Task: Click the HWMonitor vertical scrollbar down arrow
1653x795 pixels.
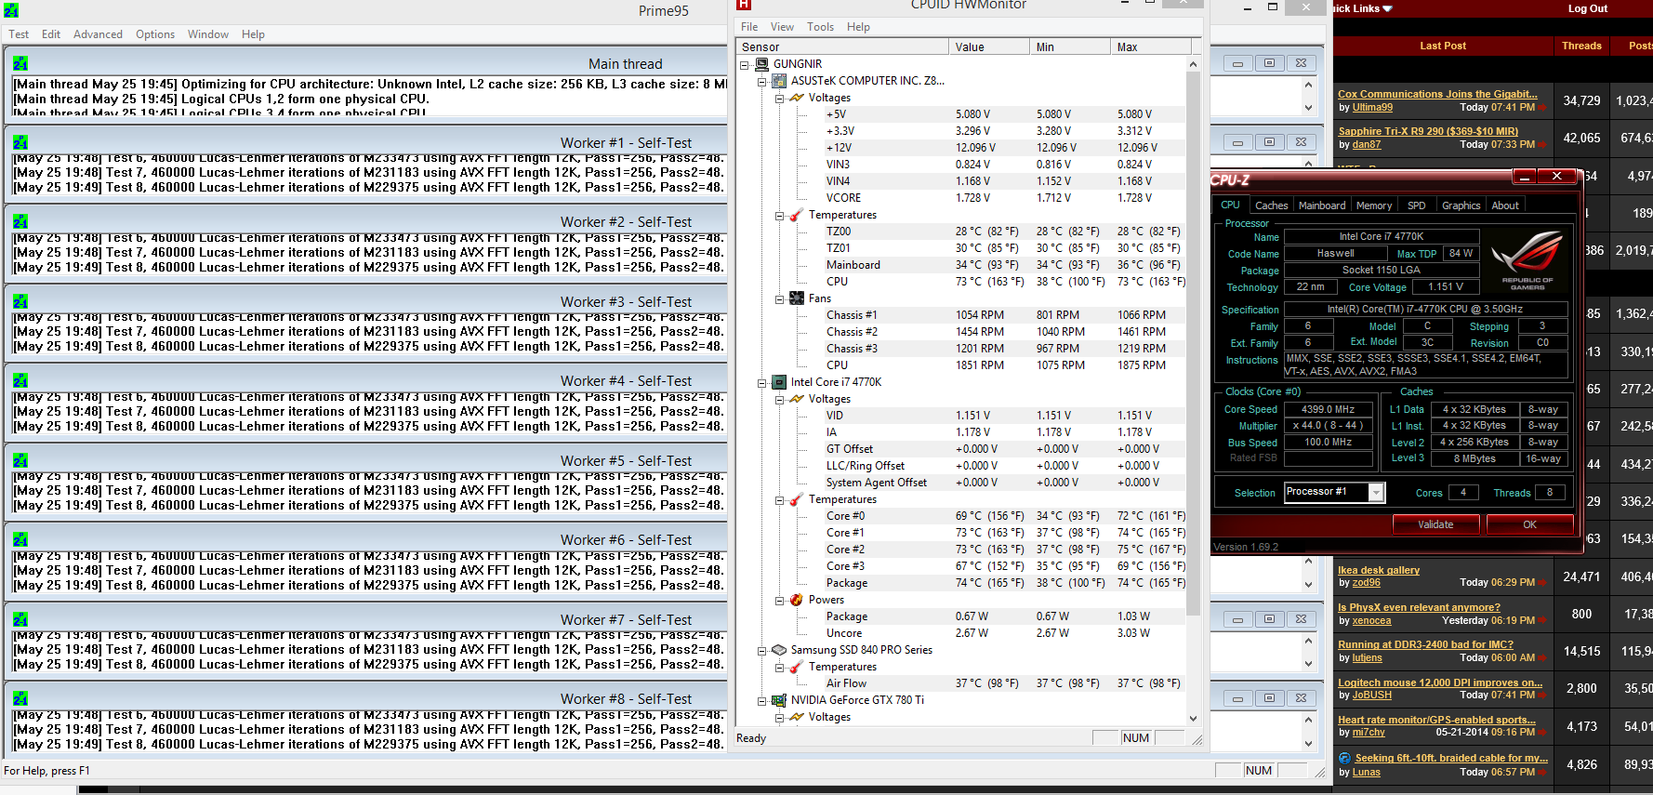Action: pos(1193,718)
